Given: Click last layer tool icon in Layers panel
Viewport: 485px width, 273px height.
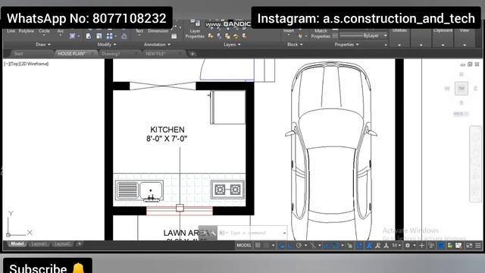Looking at the screenshot, I should (x=244, y=36).
